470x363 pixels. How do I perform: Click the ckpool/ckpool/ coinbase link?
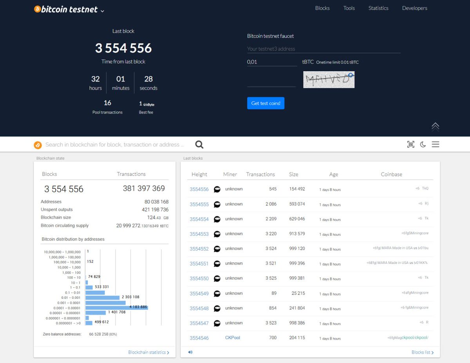click(415, 338)
